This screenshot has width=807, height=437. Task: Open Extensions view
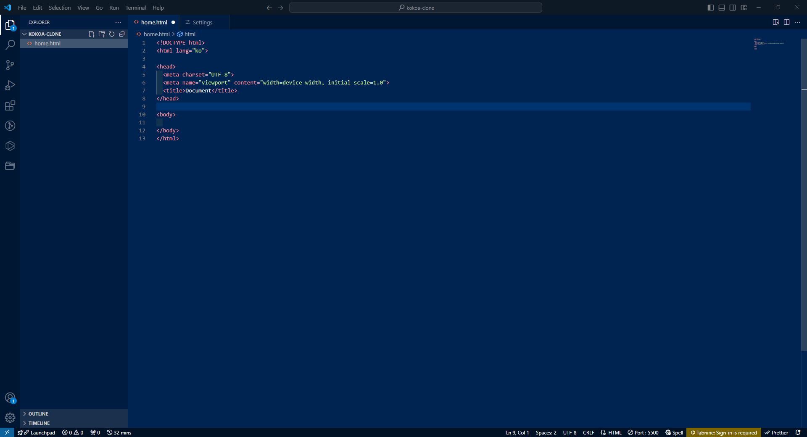tap(10, 105)
